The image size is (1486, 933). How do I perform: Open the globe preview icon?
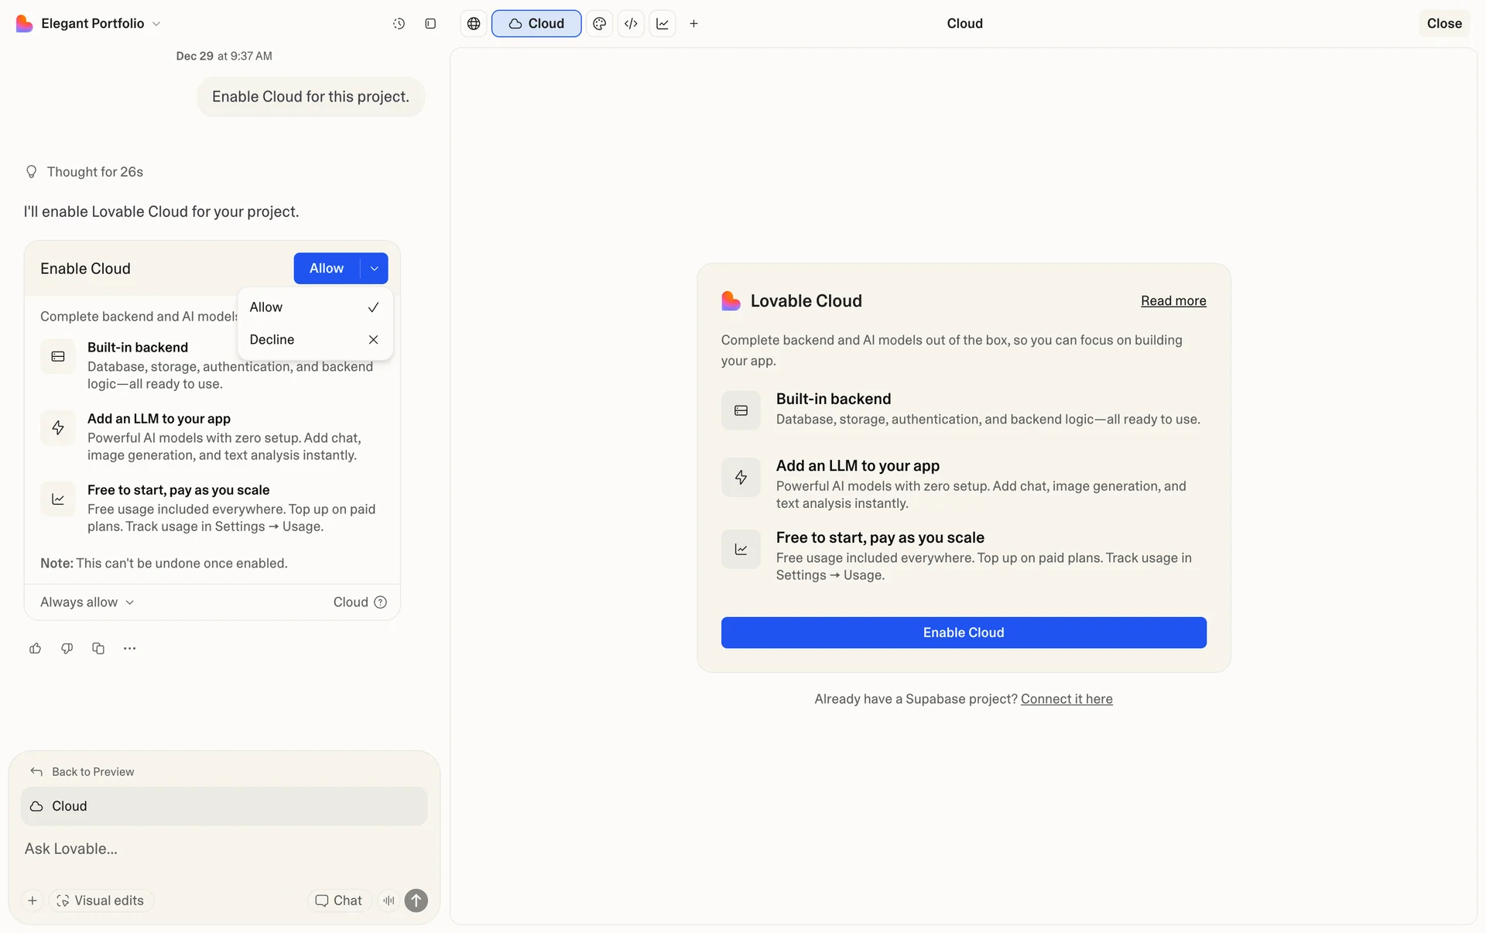[x=474, y=23]
